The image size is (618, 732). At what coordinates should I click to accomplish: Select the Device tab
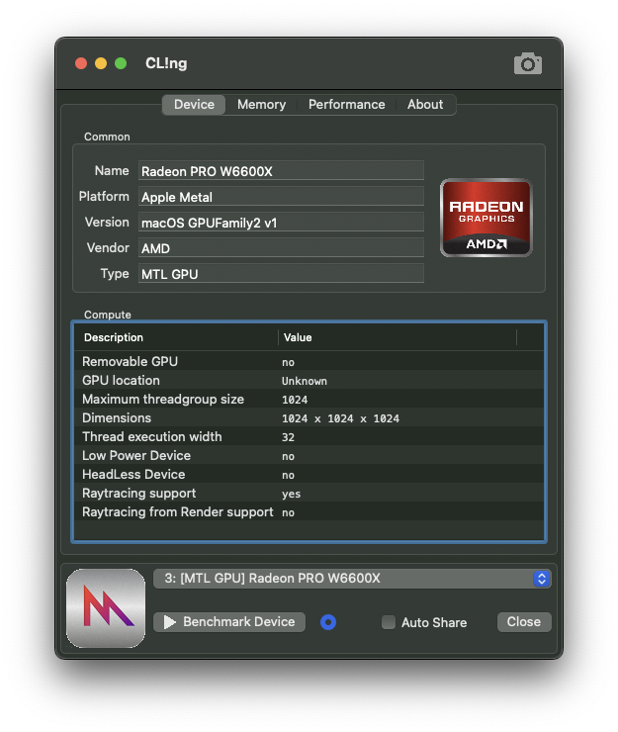coord(194,105)
